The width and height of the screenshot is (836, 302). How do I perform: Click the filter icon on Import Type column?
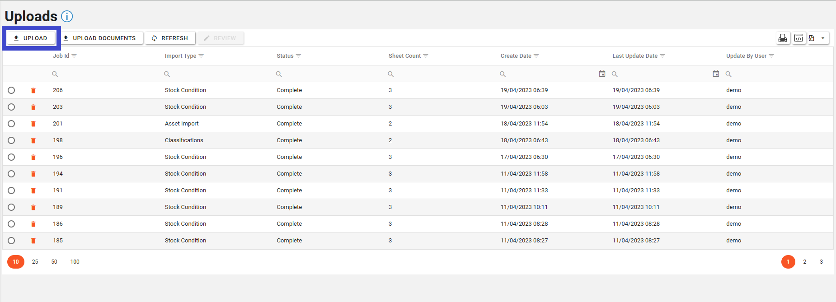[x=201, y=56]
